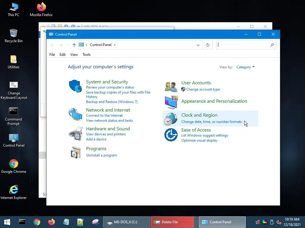Open the Control Panel desktop shortcut

coord(14,140)
